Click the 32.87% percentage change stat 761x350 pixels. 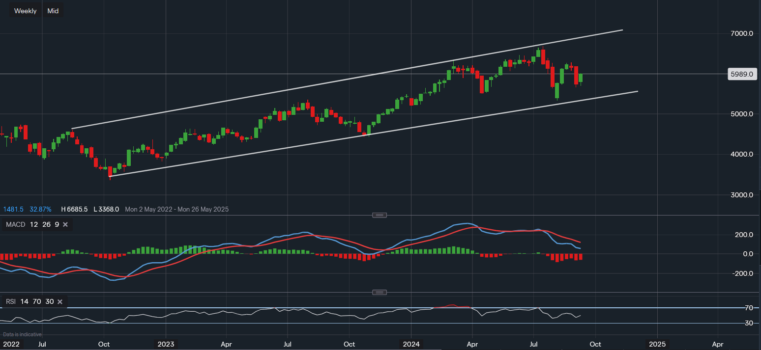pos(40,209)
